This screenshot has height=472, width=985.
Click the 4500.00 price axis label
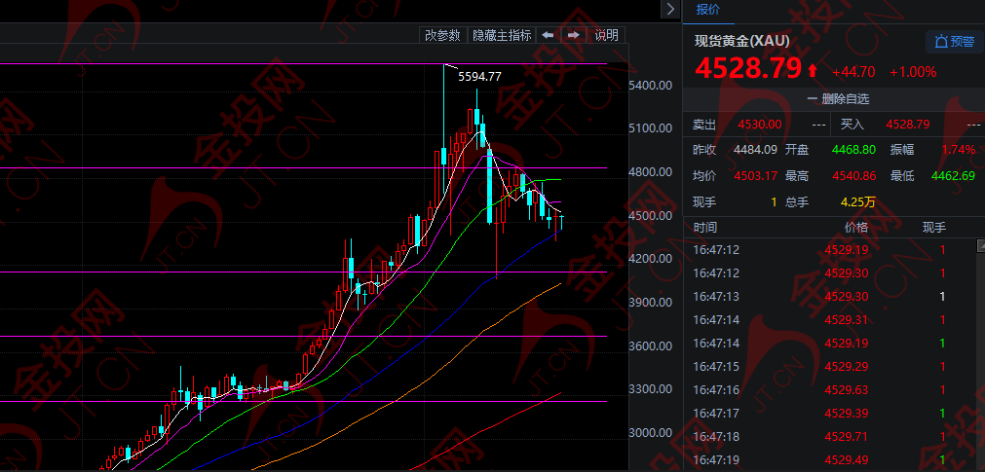650,215
